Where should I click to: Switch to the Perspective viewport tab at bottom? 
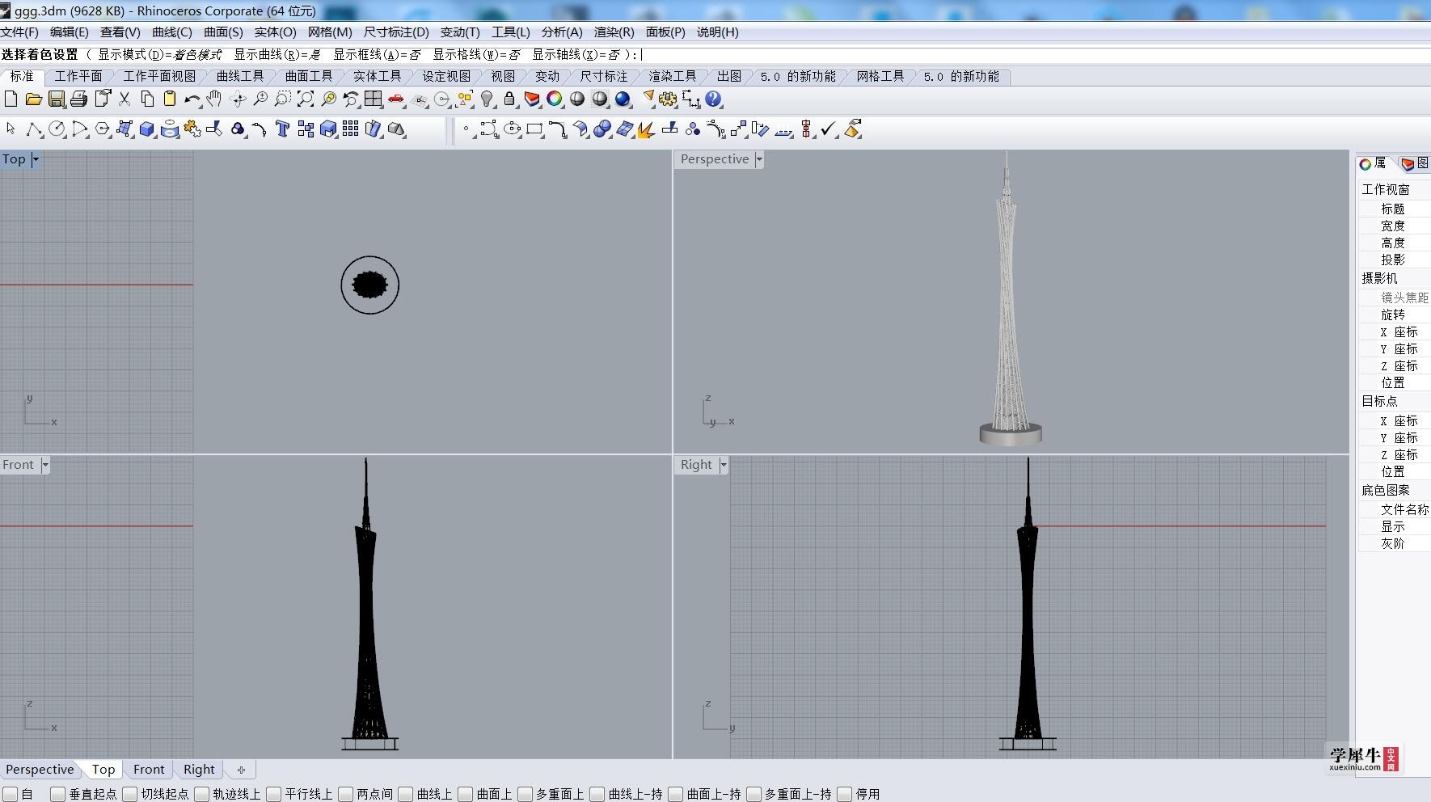point(40,770)
